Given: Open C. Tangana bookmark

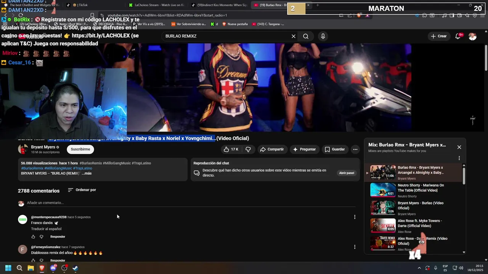Looking at the screenshot, I should [268, 24].
